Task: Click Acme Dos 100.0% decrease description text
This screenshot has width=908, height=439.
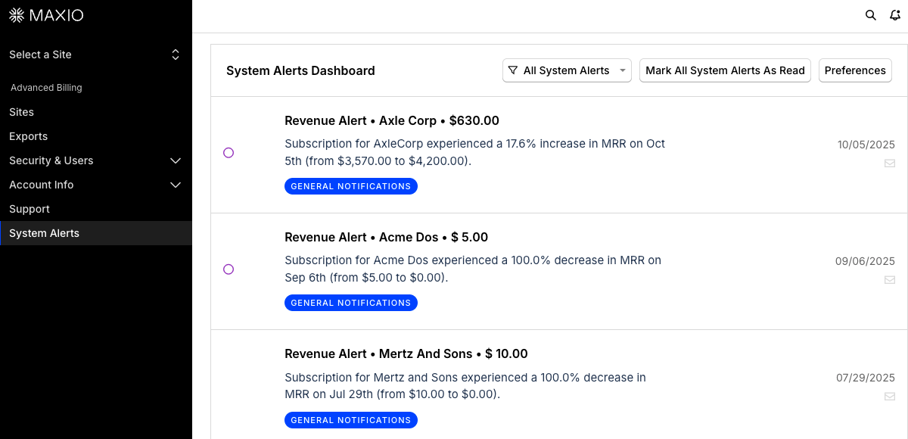Action: click(473, 269)
